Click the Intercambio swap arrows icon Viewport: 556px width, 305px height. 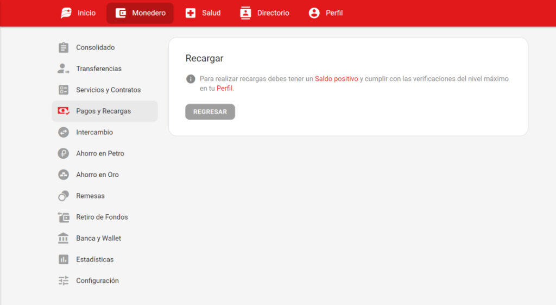(64, 133)
